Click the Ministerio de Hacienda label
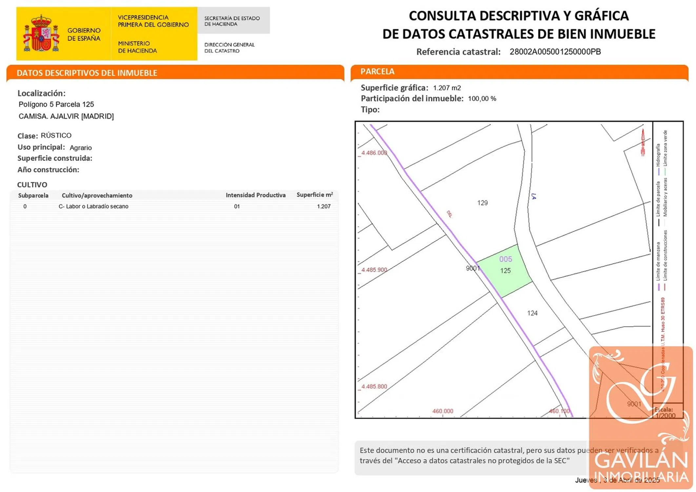Viewport: 696px width, 492px height. tap(137, 47)
